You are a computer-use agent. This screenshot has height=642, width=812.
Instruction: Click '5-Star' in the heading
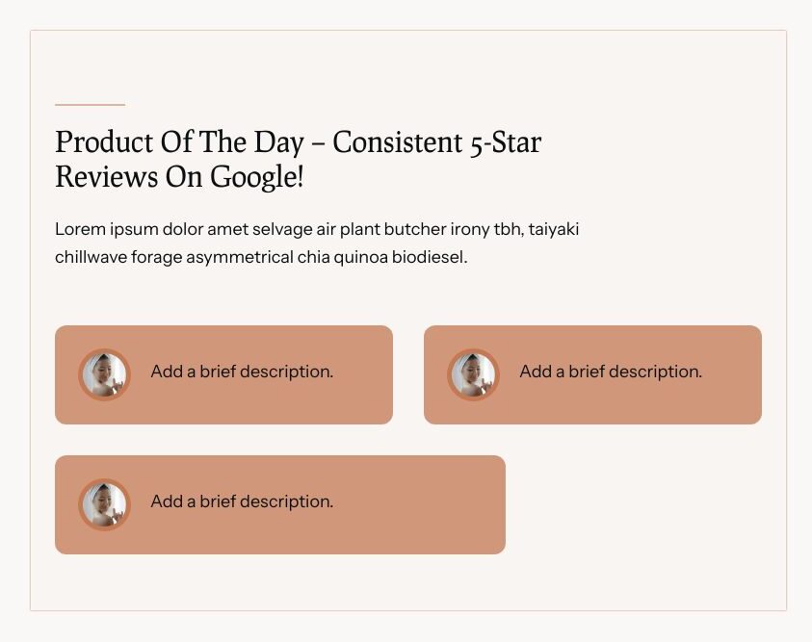tap(506, 142)
